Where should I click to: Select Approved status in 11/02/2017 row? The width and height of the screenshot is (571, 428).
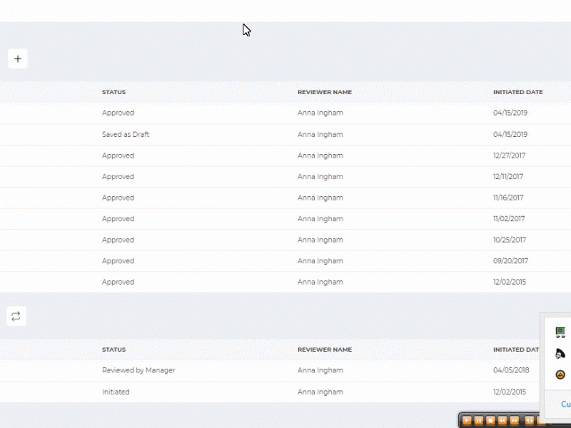click(118, 219)
